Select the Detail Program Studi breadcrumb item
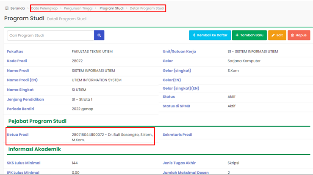 (147, 8)
